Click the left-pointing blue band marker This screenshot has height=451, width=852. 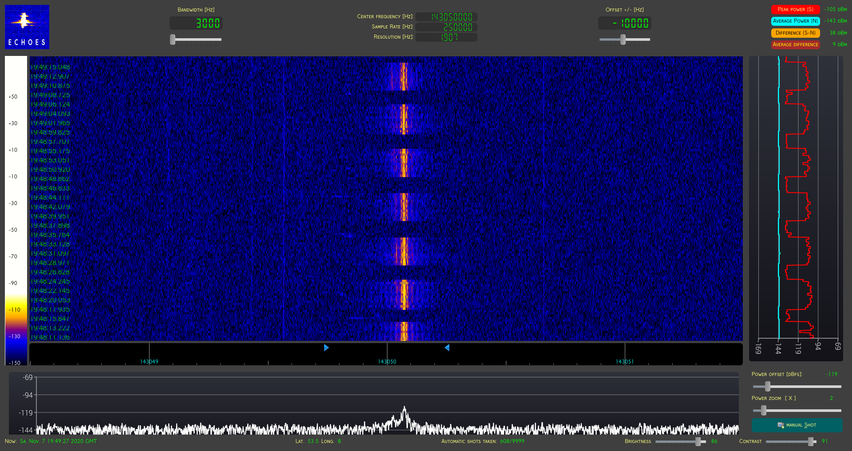(x=447, y=348)
